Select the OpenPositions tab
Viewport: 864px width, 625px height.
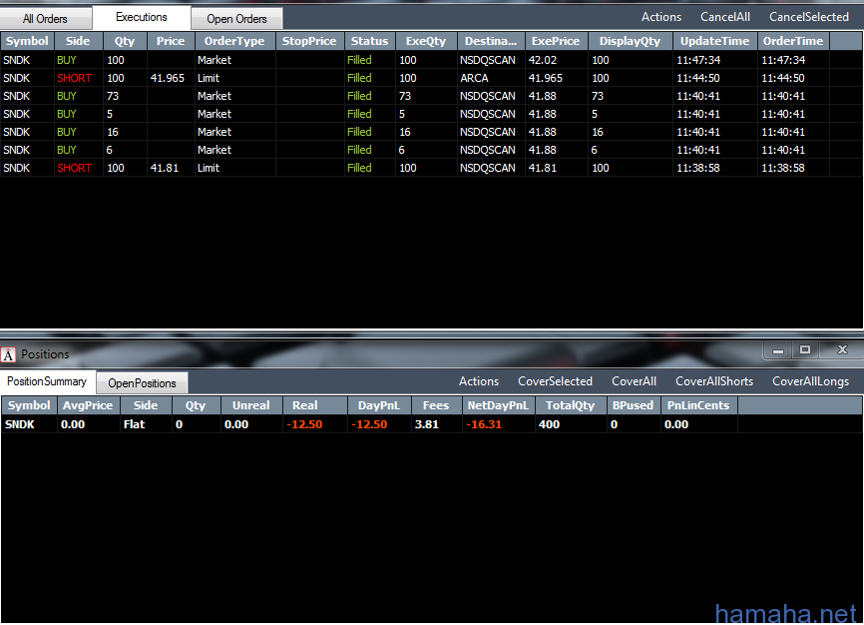point(142,383)
